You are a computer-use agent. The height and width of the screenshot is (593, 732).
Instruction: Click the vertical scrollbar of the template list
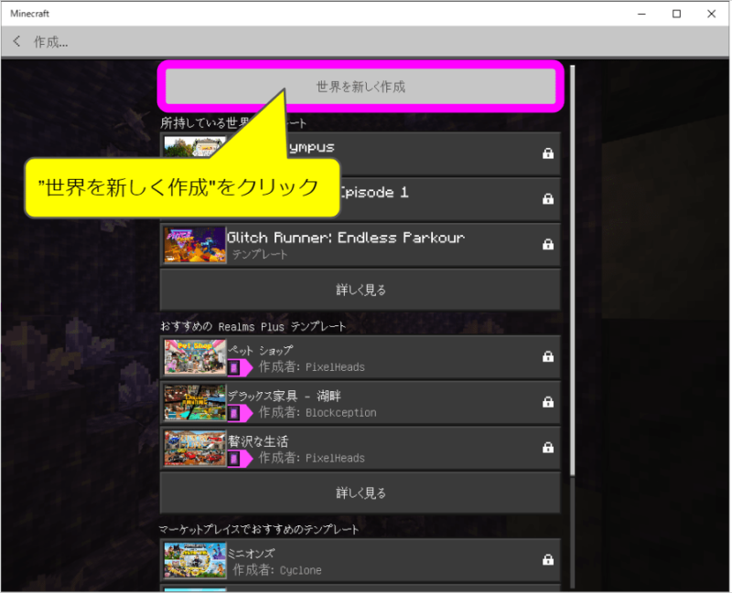[x=573, y=270]
